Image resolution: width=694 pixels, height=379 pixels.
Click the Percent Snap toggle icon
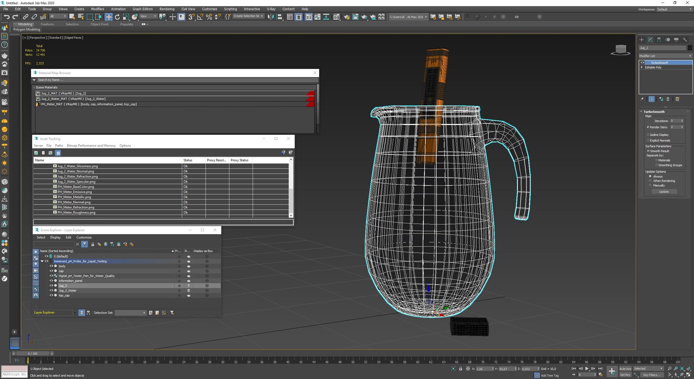(209, 17)
